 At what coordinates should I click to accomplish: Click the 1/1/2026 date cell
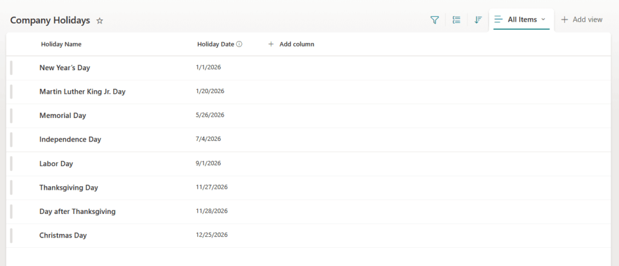209,67
